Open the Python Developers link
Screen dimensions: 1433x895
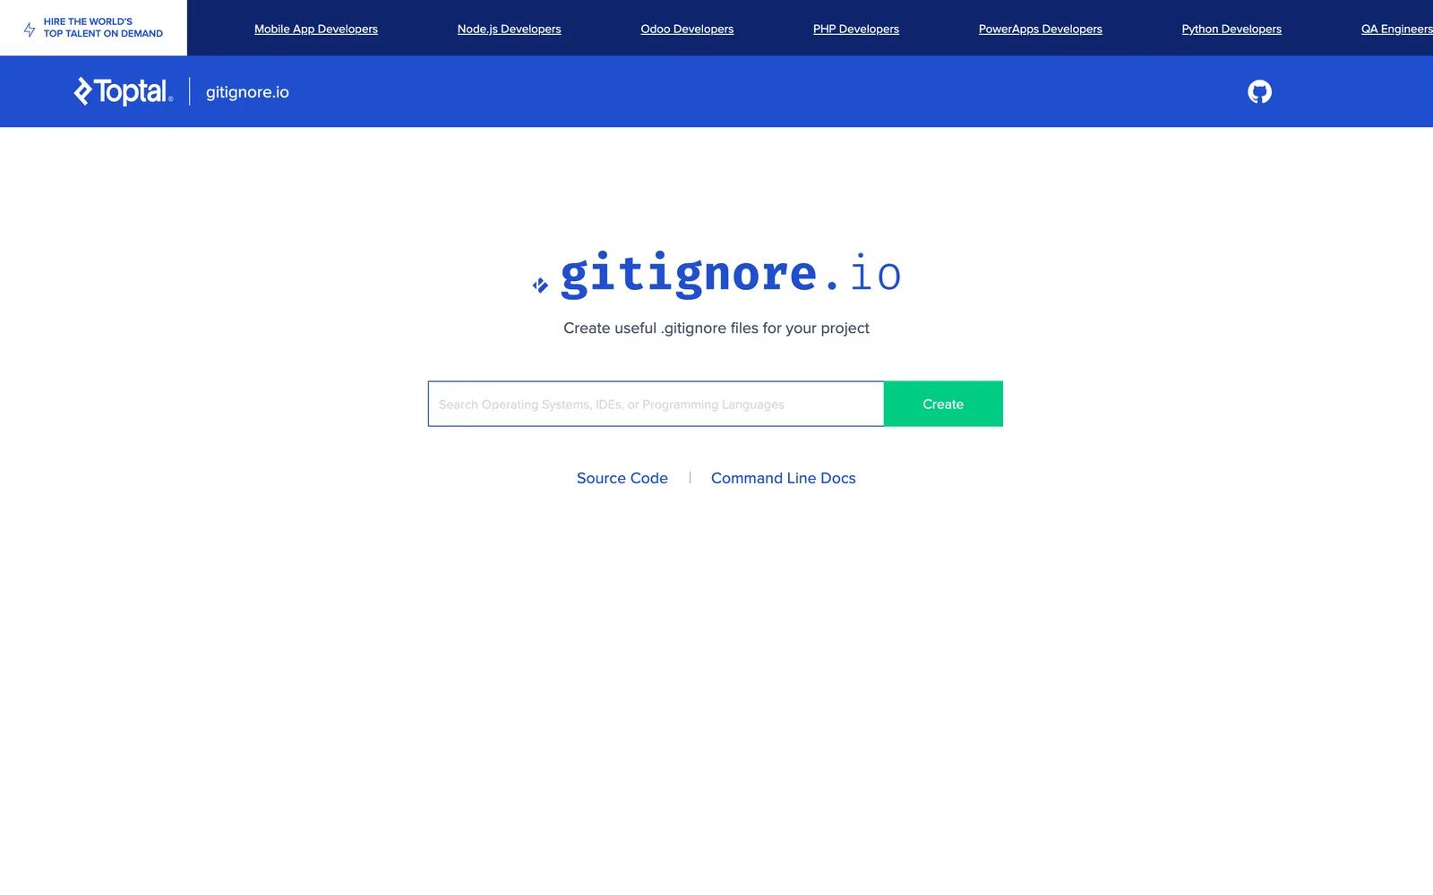pyautogui.click(x=1231, y=29)
